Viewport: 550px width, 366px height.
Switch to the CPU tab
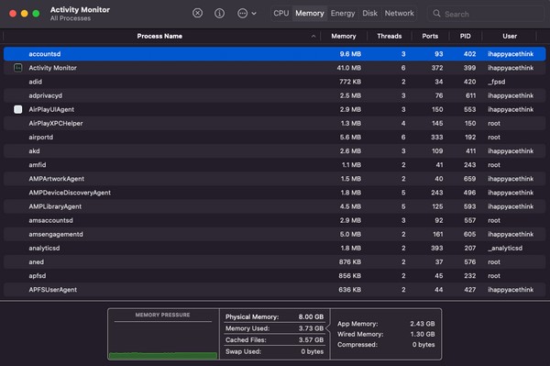pyautogui.click(x=281, y=14)
